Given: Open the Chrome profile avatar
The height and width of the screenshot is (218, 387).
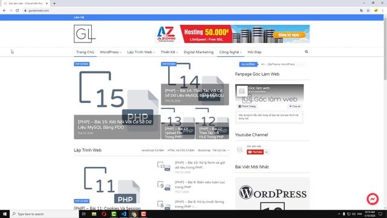Looking at the screenshot, I should tap(376, 11).
